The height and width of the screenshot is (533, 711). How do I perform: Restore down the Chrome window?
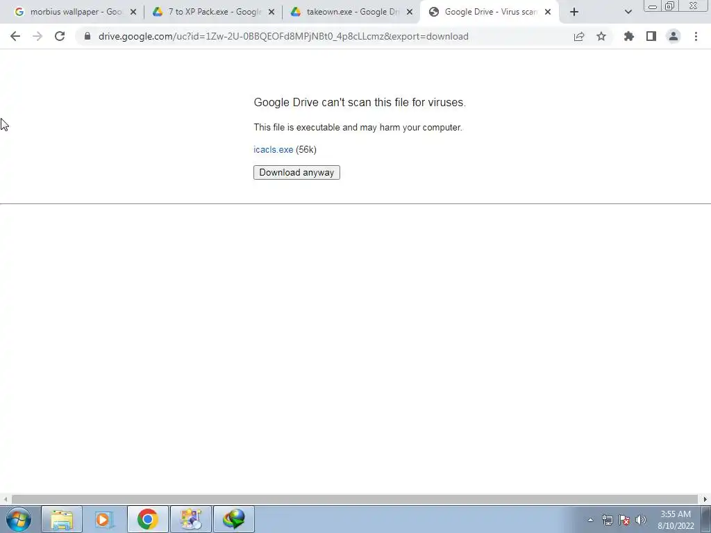[669, 6]
